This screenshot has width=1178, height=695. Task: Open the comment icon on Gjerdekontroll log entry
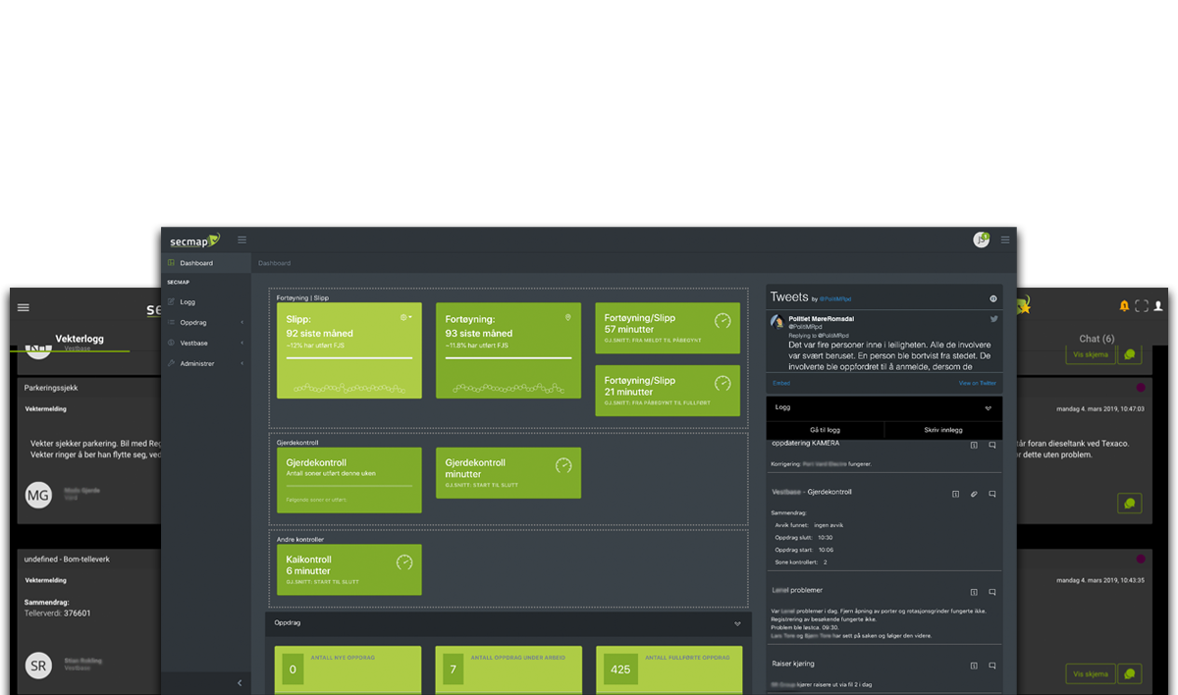992,494
